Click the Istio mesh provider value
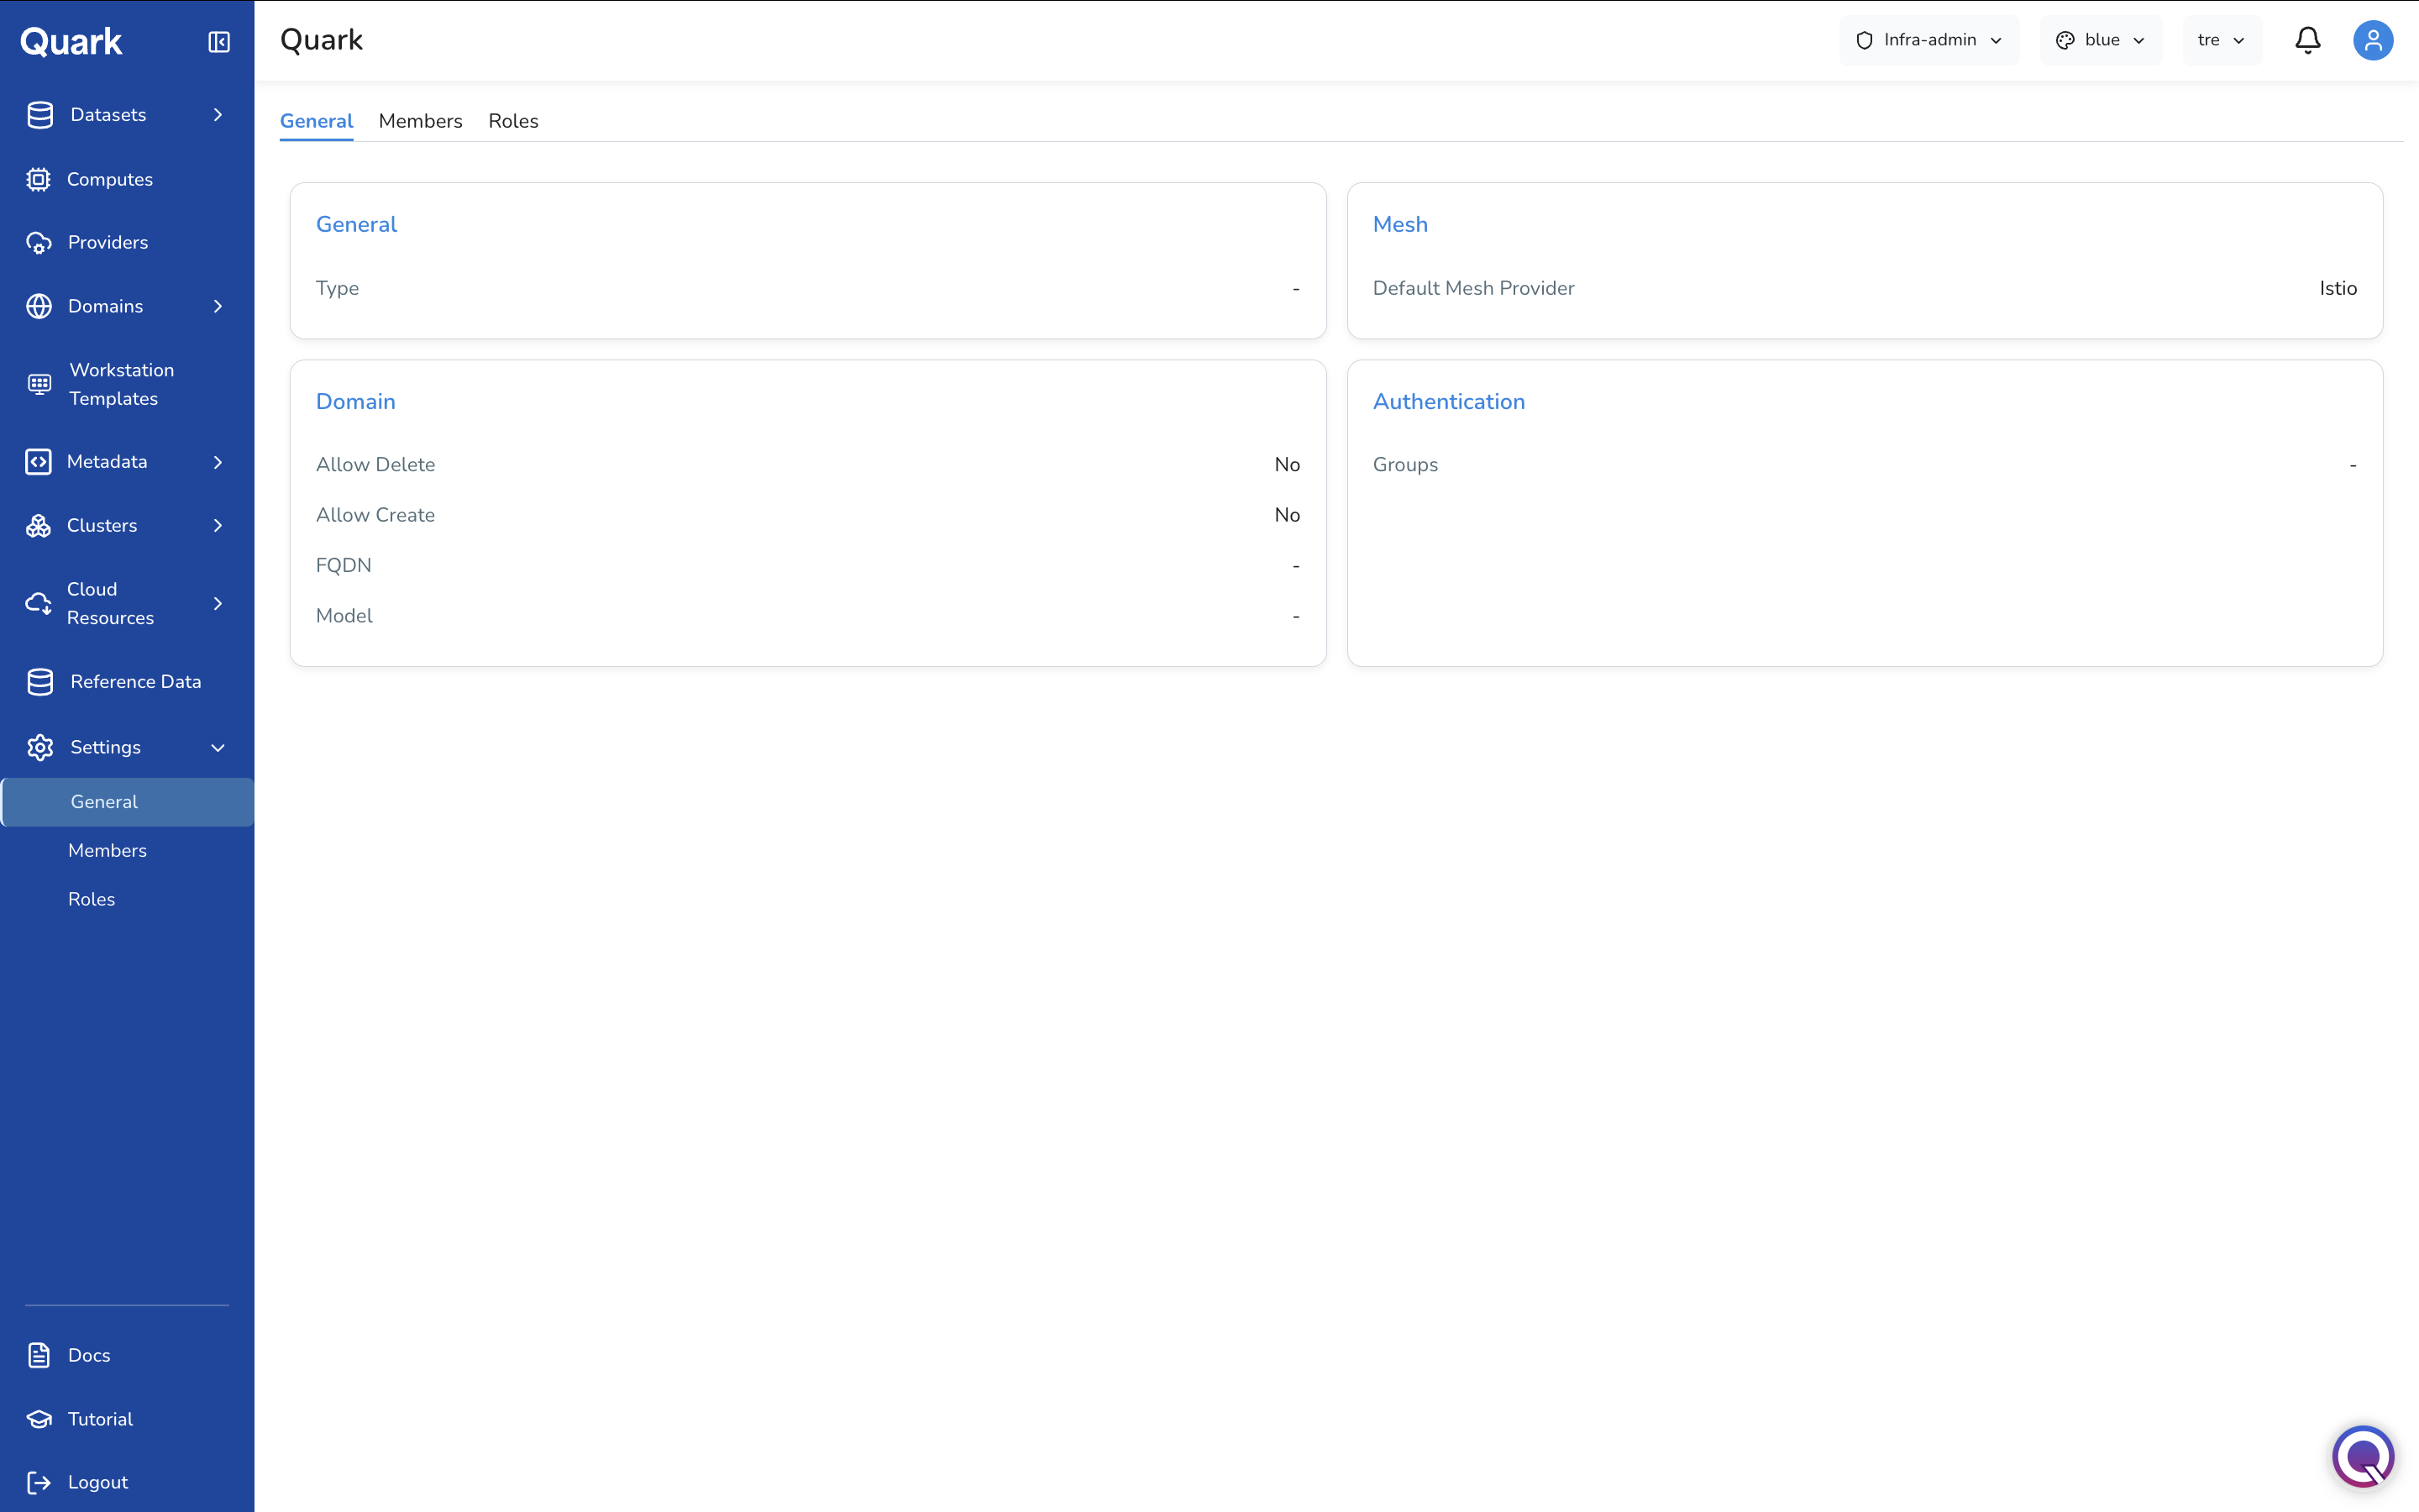Viewport: 2419px width, 1512px height. pyautogui.click(x=2338, y=288)
